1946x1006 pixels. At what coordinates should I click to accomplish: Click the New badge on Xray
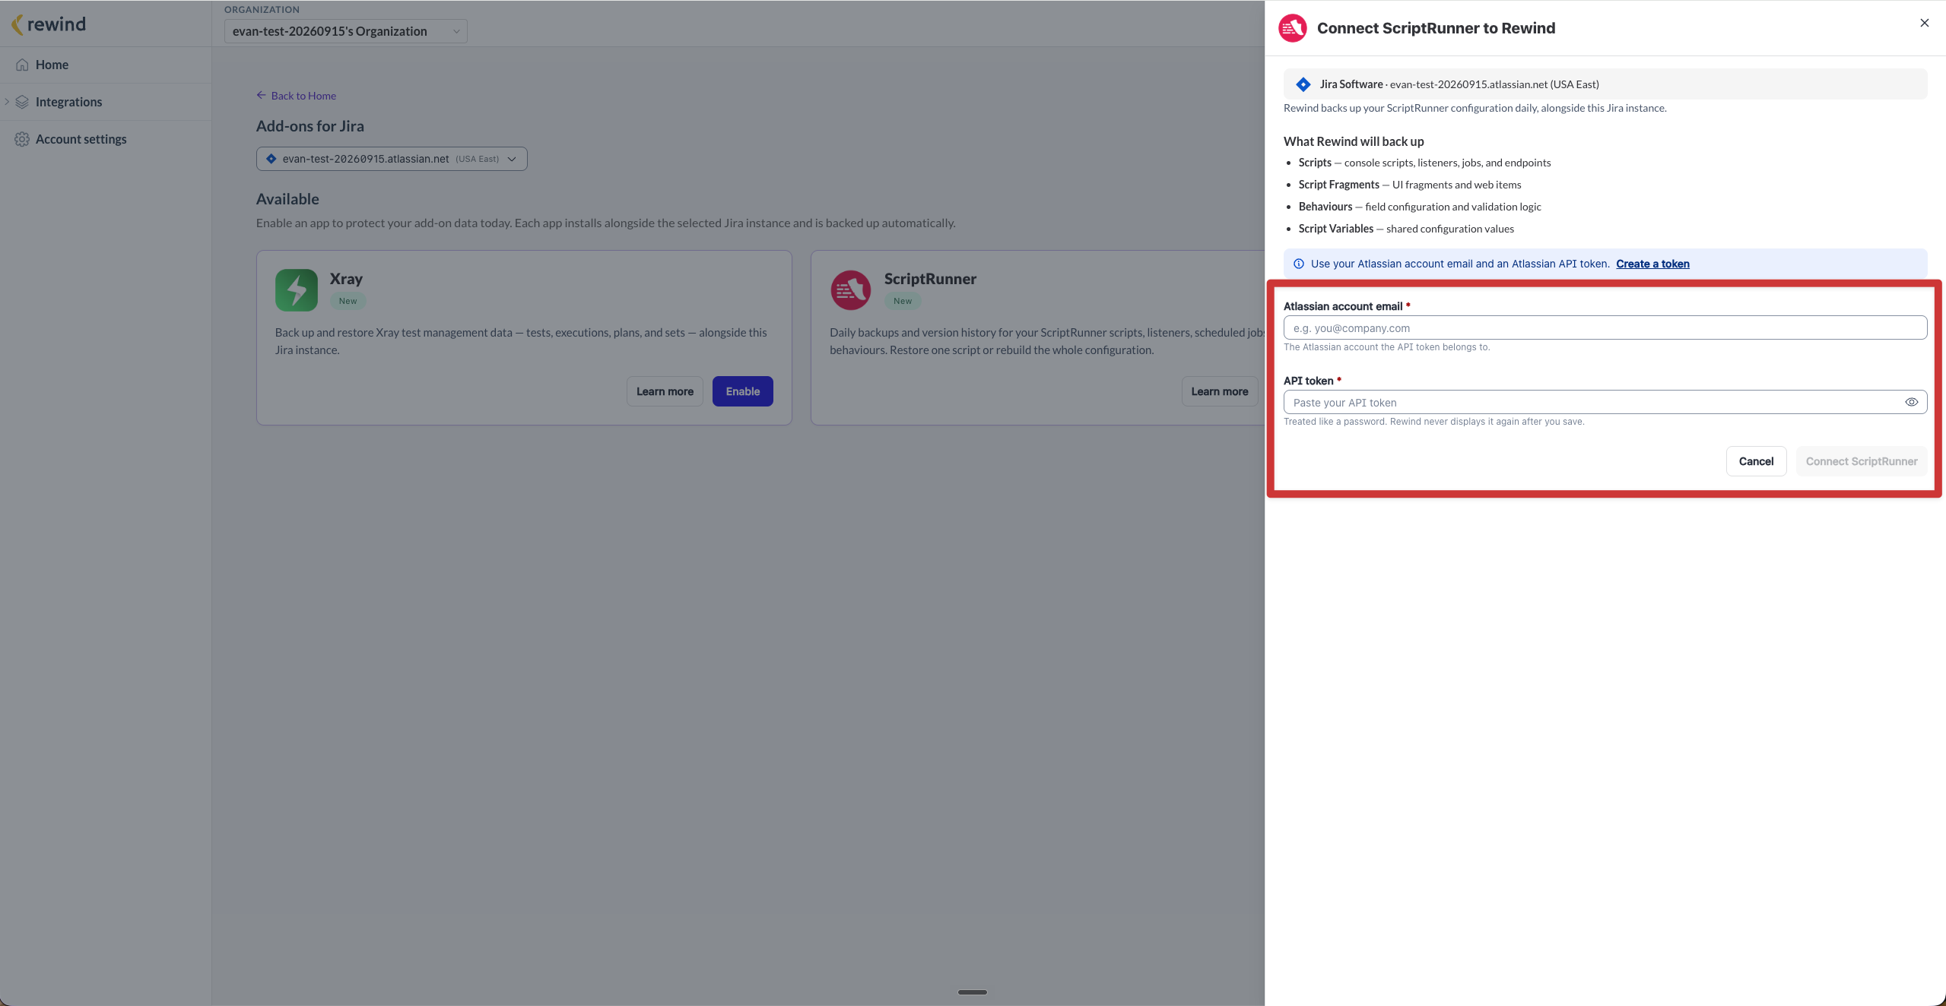pos(348,301)
